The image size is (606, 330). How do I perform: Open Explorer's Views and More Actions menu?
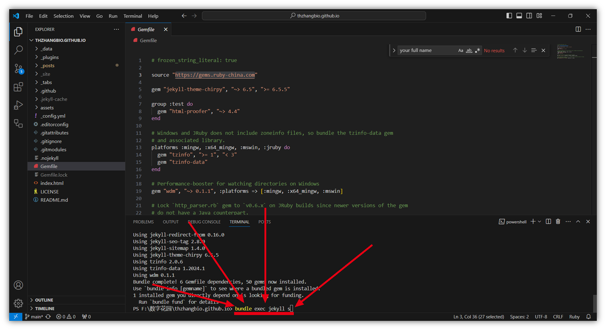(x=117, y=29)
